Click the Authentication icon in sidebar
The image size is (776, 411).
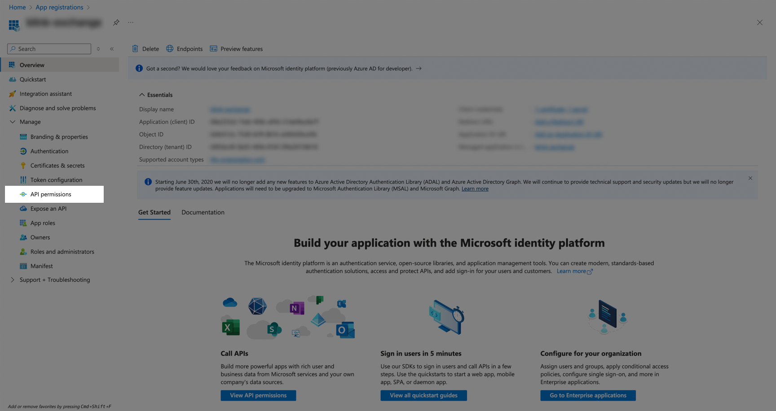23,151
